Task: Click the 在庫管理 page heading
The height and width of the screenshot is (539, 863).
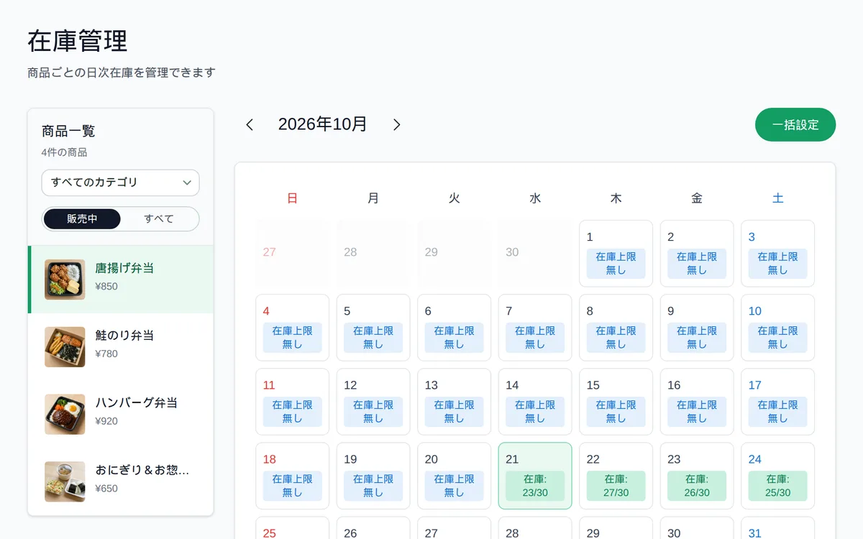Action: click(78, 41)
